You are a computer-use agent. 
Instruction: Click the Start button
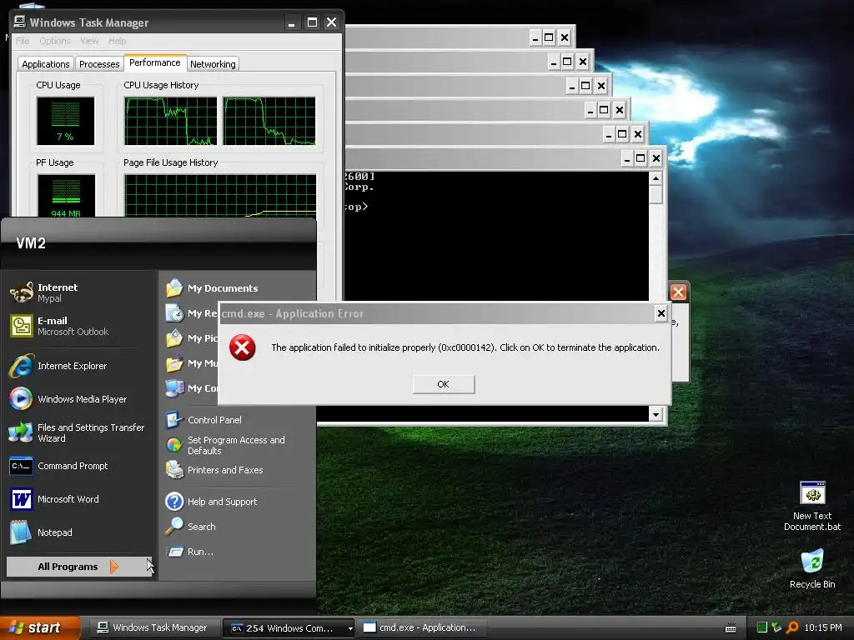click(x=40, y=628)
